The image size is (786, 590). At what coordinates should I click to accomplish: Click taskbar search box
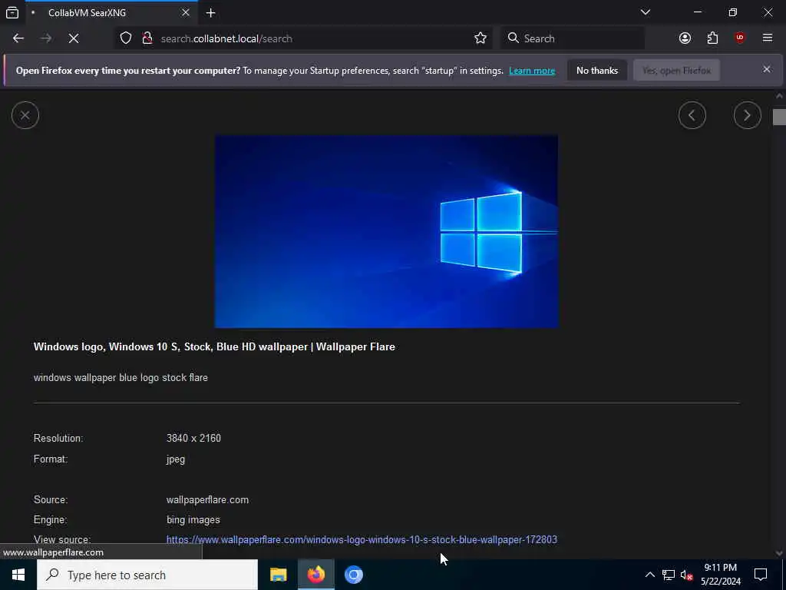147,575
